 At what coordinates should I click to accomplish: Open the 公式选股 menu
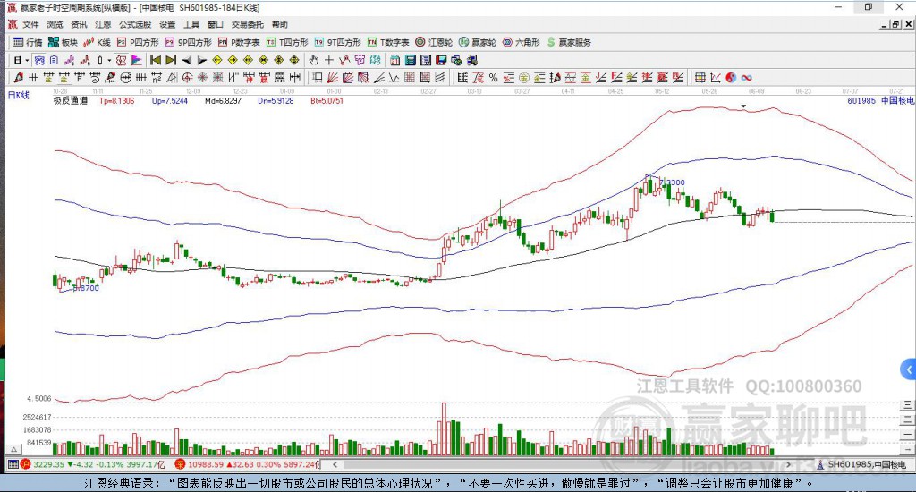(135, 24)
